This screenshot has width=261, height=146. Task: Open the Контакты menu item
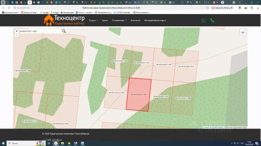135,20
